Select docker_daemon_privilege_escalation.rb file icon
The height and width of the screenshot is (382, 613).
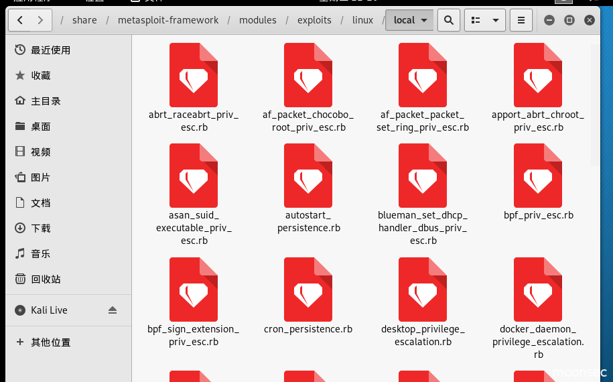tap(538, 290)
